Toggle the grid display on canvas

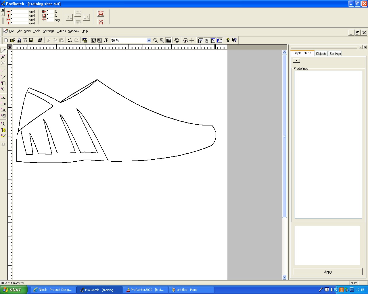tap(169, 40)
